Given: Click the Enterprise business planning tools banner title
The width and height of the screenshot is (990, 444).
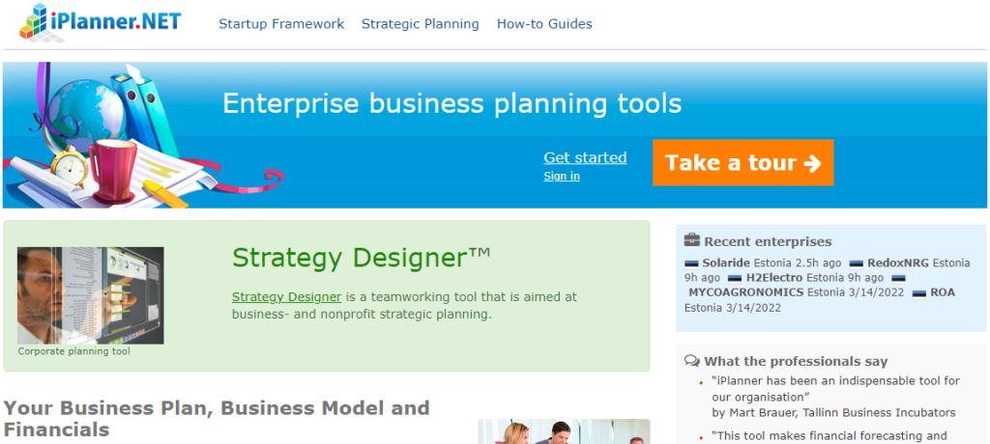Looking at the screenshot, I should (x=452, y=103).
